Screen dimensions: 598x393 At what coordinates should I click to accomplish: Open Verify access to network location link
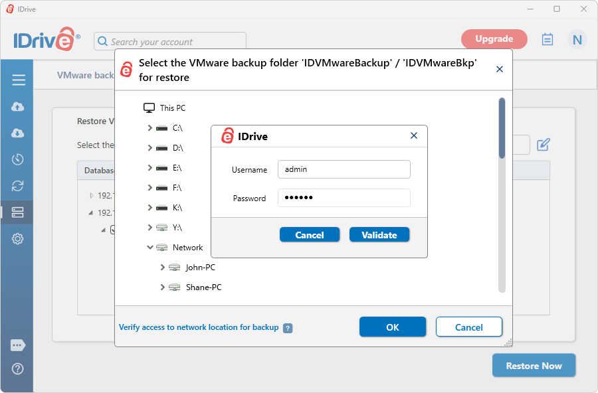tap(199, 327)
